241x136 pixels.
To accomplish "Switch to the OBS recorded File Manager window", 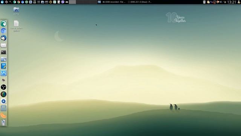I will 114,2.
